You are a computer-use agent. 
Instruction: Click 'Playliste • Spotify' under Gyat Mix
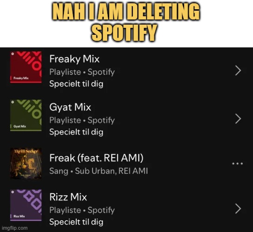[x=82, y=120]
